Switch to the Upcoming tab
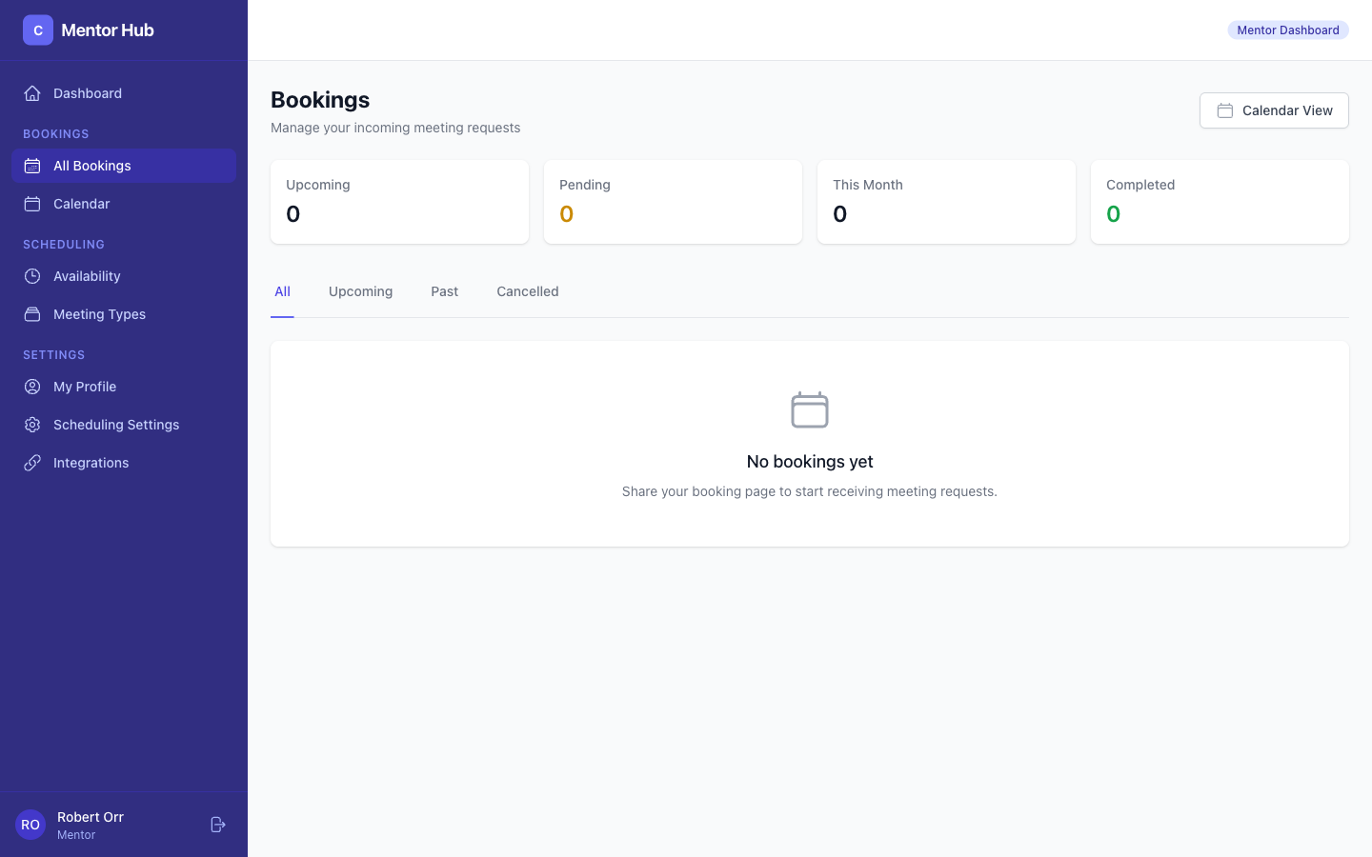1372x857 pixels. click(x=360, y=291)
